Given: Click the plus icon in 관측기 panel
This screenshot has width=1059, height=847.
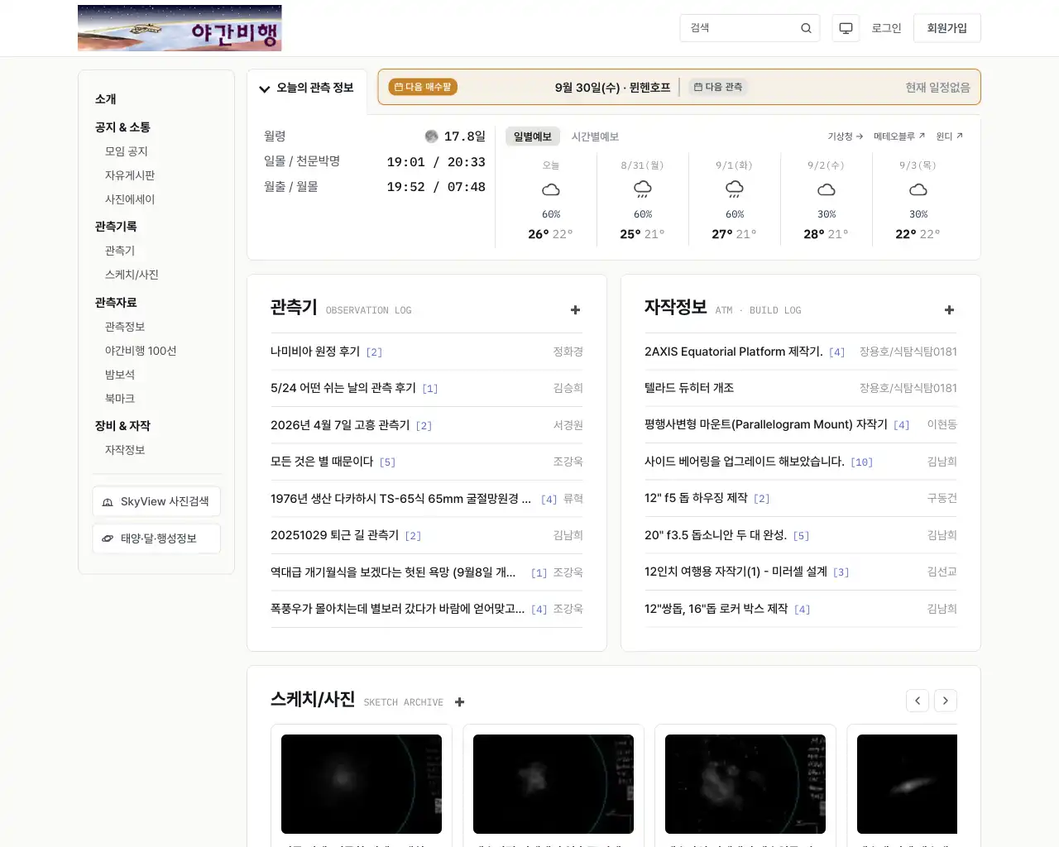Looking at the screenshot, I should [x=575, y=310].
